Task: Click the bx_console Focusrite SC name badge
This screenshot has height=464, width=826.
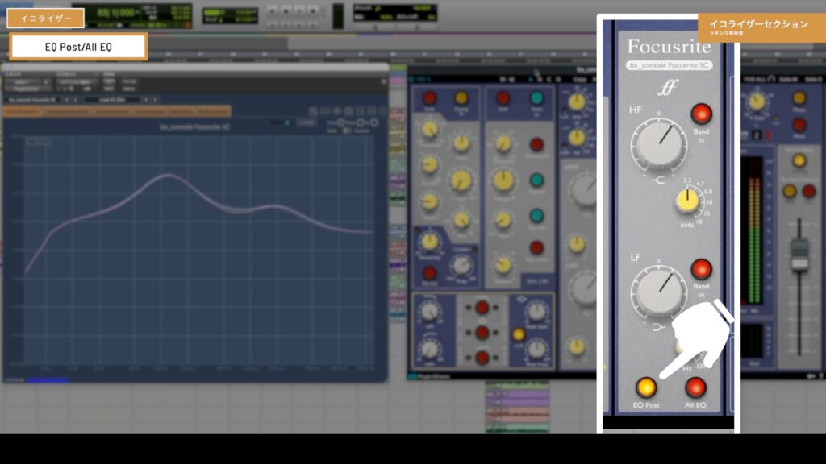Action: (669, 65)
